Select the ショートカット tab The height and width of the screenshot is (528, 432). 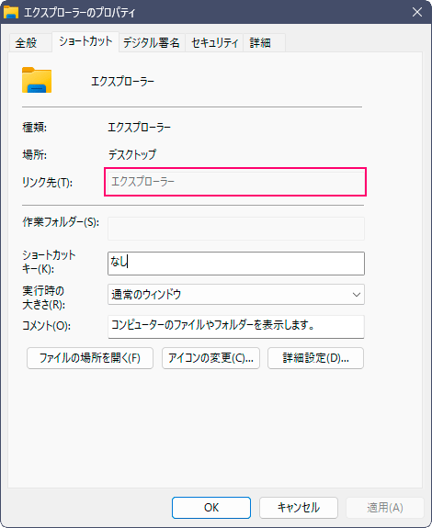coord(85,41)
